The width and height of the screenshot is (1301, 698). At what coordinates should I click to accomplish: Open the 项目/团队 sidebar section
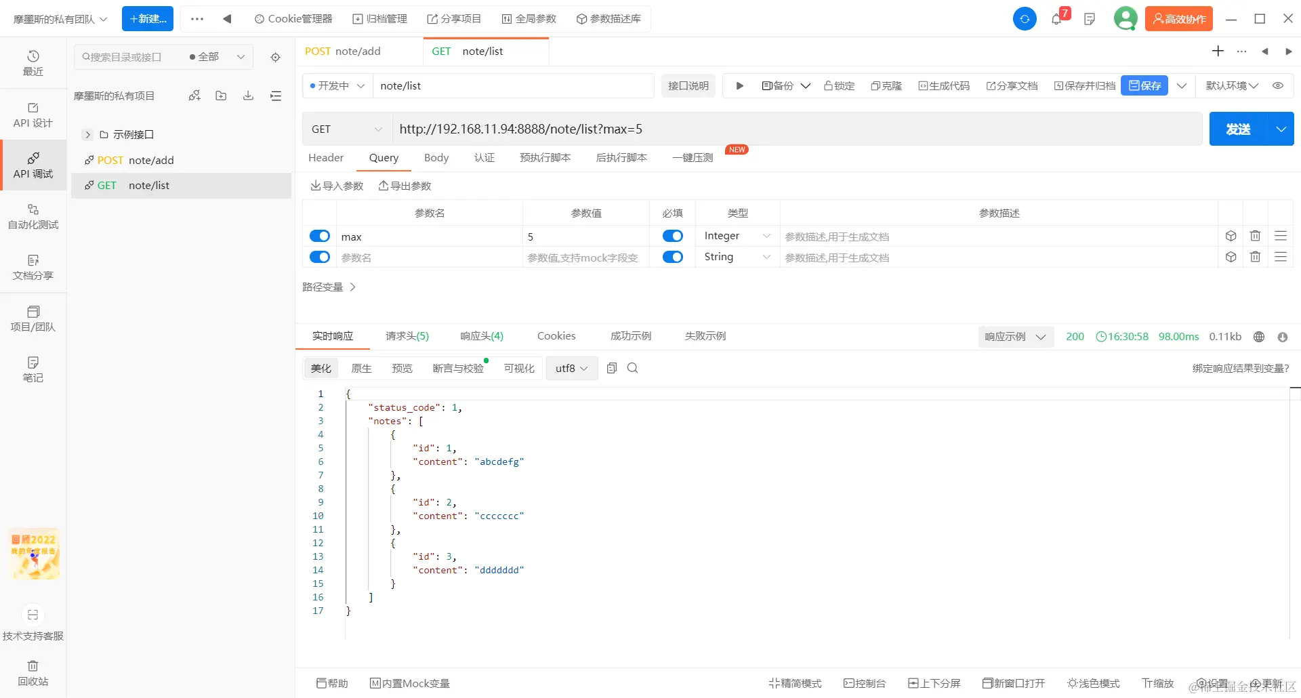[x=33, y=319]
